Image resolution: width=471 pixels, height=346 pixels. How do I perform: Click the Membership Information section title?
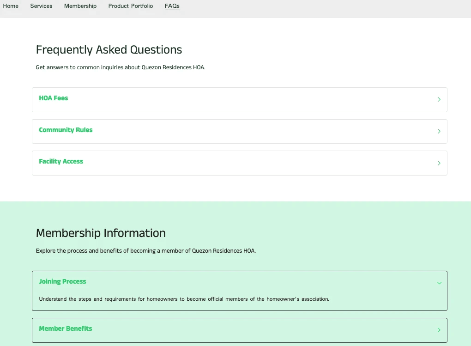pyautogui.click(x=101, y=233)
